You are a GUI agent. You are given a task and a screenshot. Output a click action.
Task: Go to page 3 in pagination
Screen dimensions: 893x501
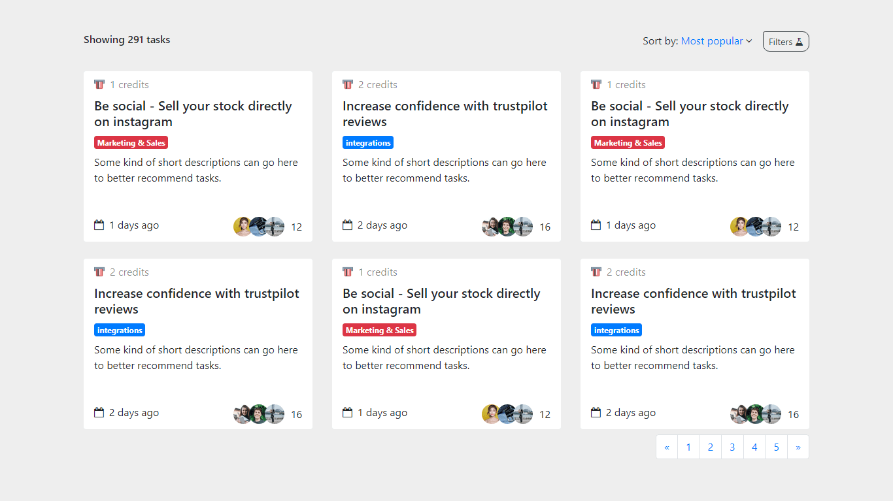(732, 447)
